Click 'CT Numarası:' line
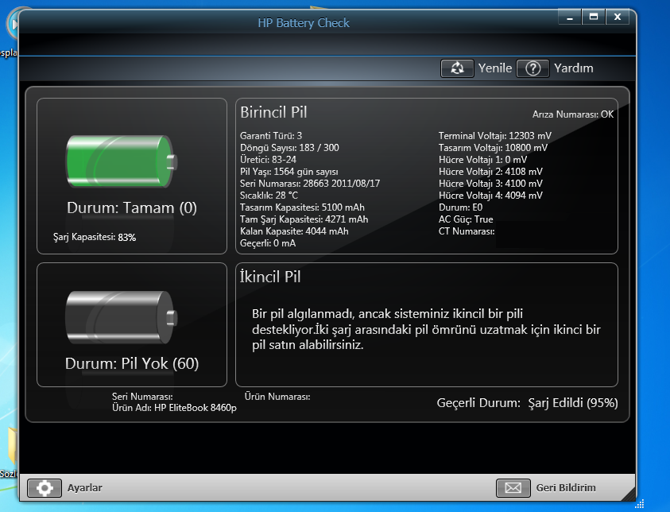 [x=467, y=231]
